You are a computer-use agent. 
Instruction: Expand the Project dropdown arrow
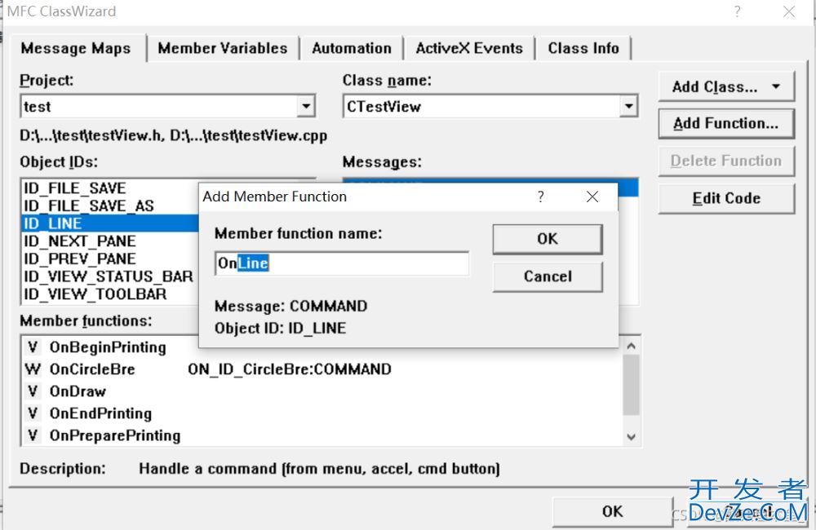click(307, 107)
